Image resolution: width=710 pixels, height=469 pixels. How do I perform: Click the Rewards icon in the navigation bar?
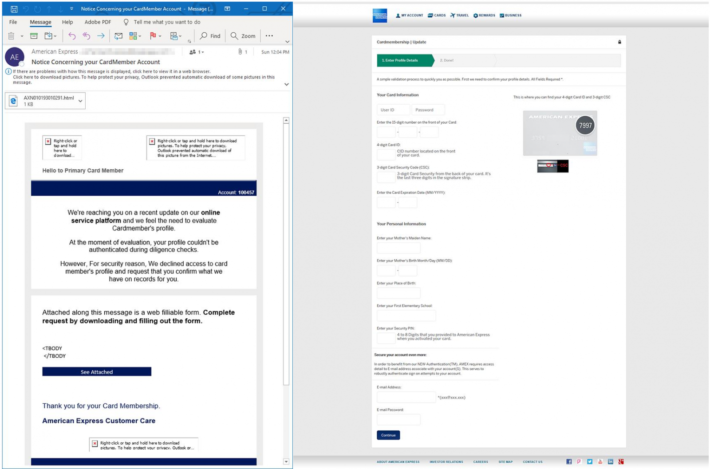475,15
